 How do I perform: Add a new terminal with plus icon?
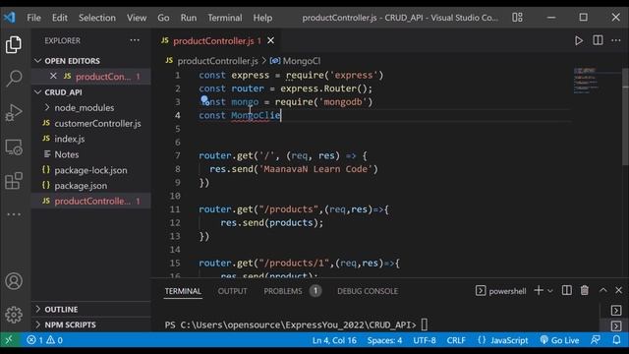point(539,290)
